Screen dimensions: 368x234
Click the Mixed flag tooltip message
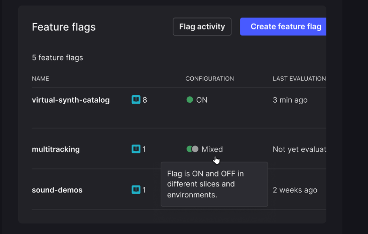tap(214, 184)
